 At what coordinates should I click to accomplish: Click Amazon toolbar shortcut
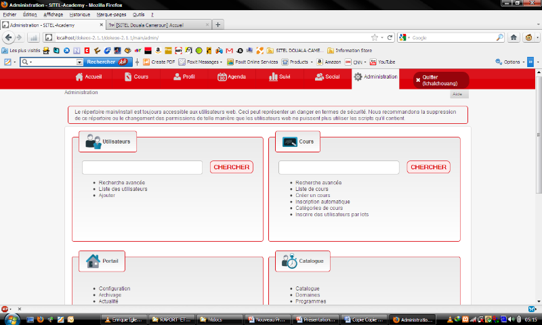coord(329,62)
